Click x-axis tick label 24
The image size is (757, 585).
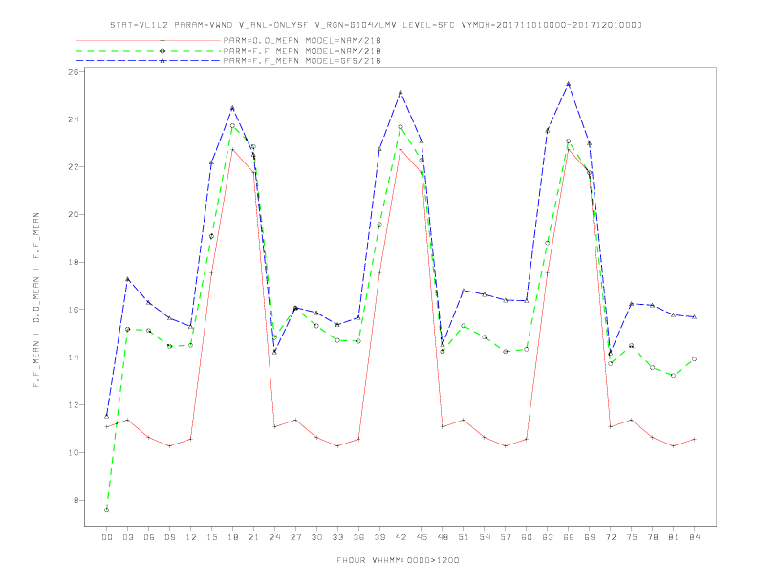(x=274, y=537)
